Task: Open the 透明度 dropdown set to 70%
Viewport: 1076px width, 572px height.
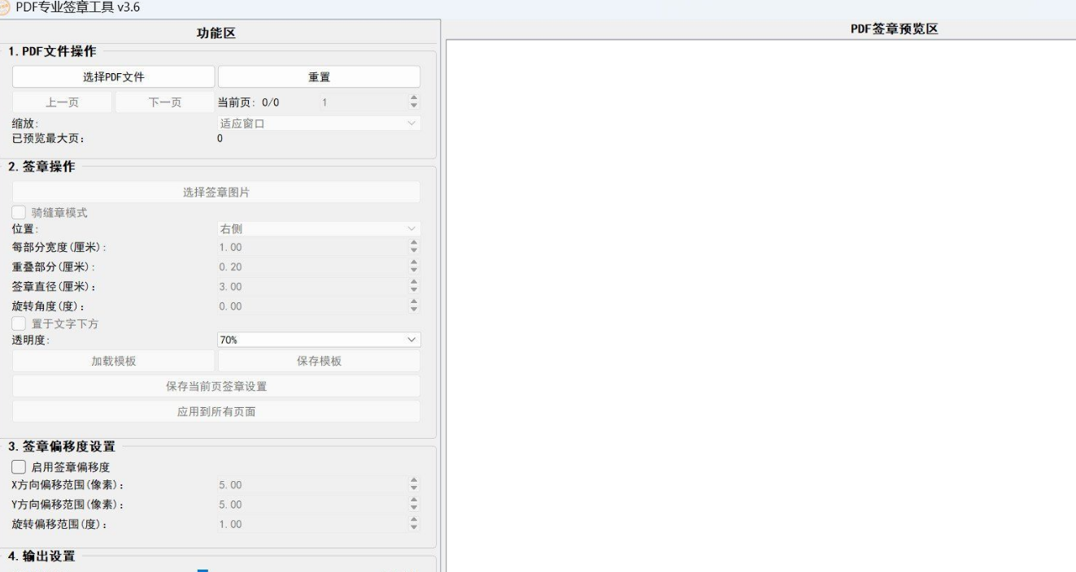Action: coord(319,340)
